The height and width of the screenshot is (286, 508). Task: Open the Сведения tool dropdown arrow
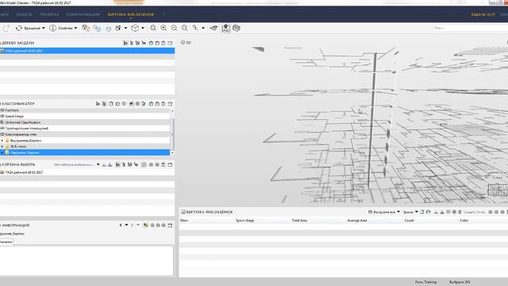76,29
